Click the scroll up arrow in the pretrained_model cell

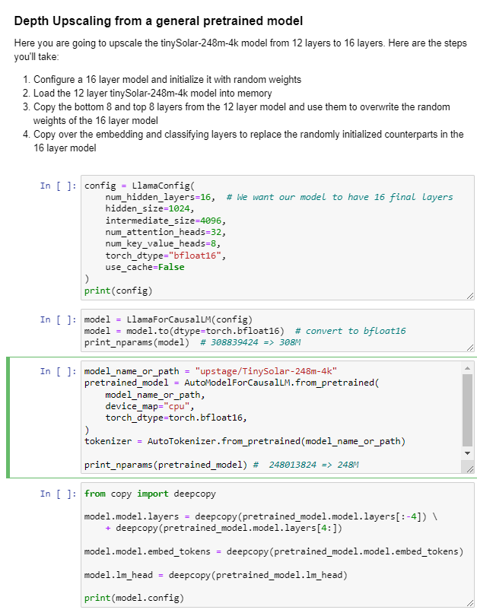pyautogui.click(x=467, y=368)
